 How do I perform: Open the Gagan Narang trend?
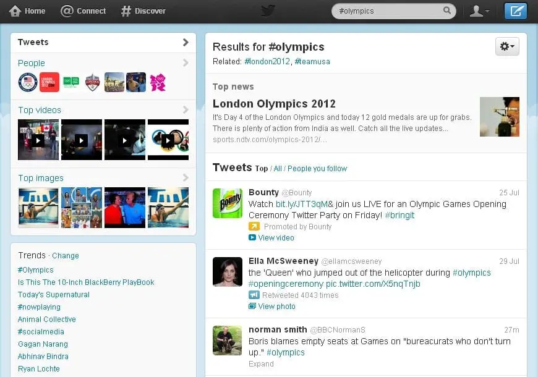tap(43, 344)
